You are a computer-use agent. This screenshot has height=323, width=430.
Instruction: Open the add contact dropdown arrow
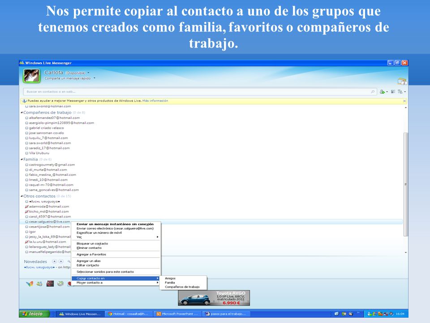(387, 92)
